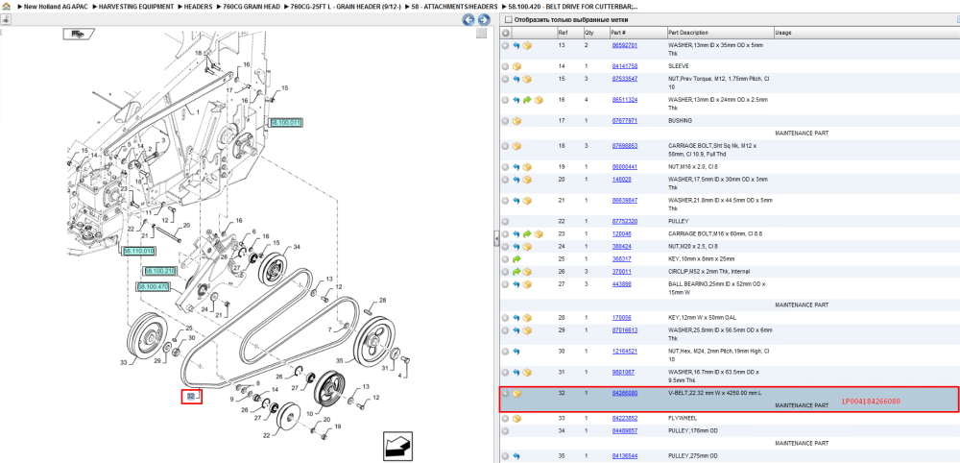960x463 pixels.
Task: Open part number link 443898
Action: pos(621,284)
